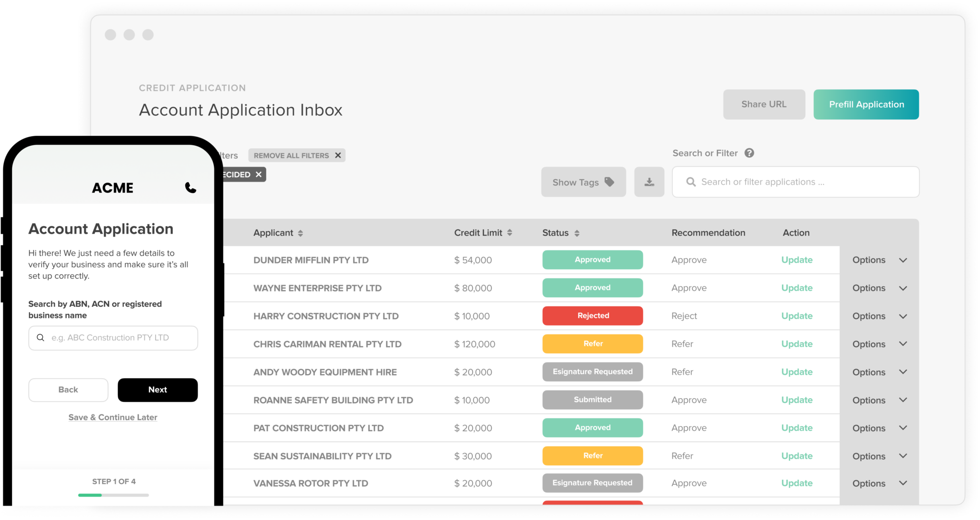
Task: Click the Share URL button
Action: [x=764, y=104]
